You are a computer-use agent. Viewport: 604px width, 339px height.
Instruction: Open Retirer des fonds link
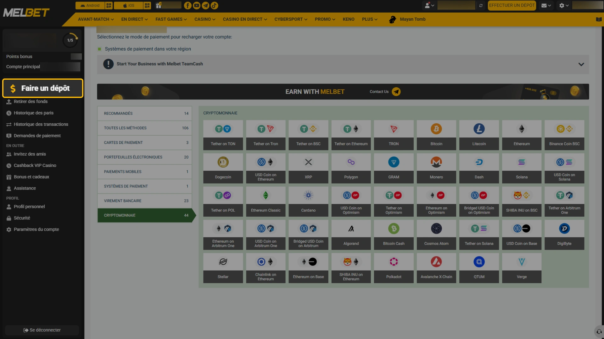[31, 101]
